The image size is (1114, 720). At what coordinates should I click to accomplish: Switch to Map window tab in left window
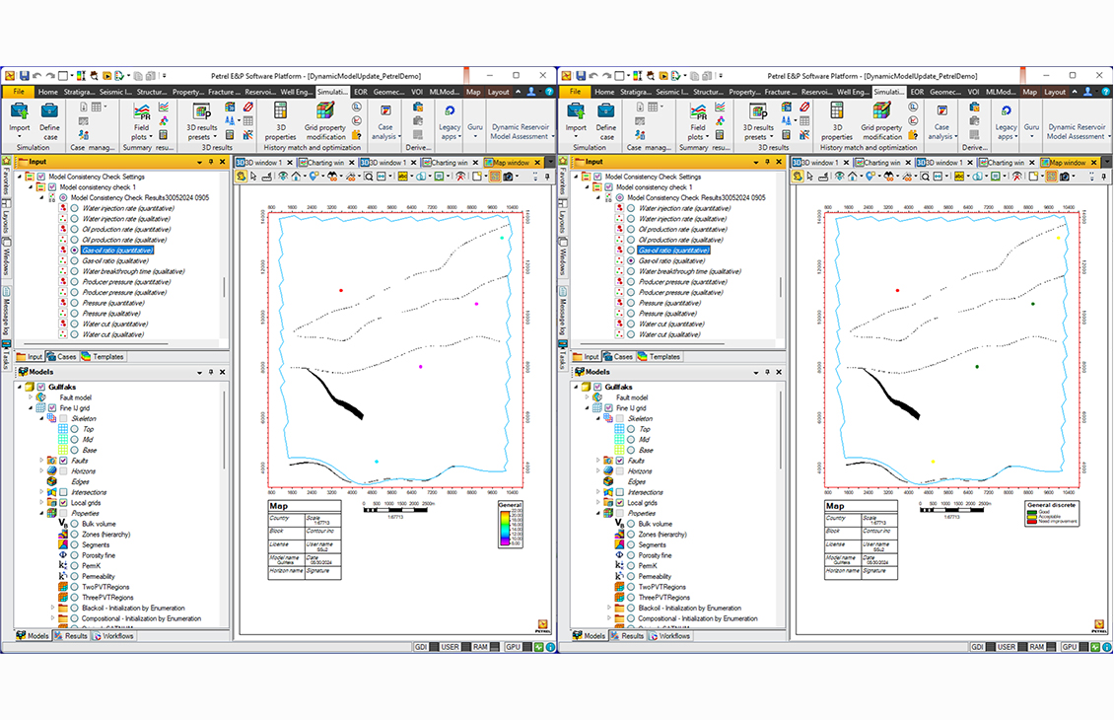(x=510, y=163)
